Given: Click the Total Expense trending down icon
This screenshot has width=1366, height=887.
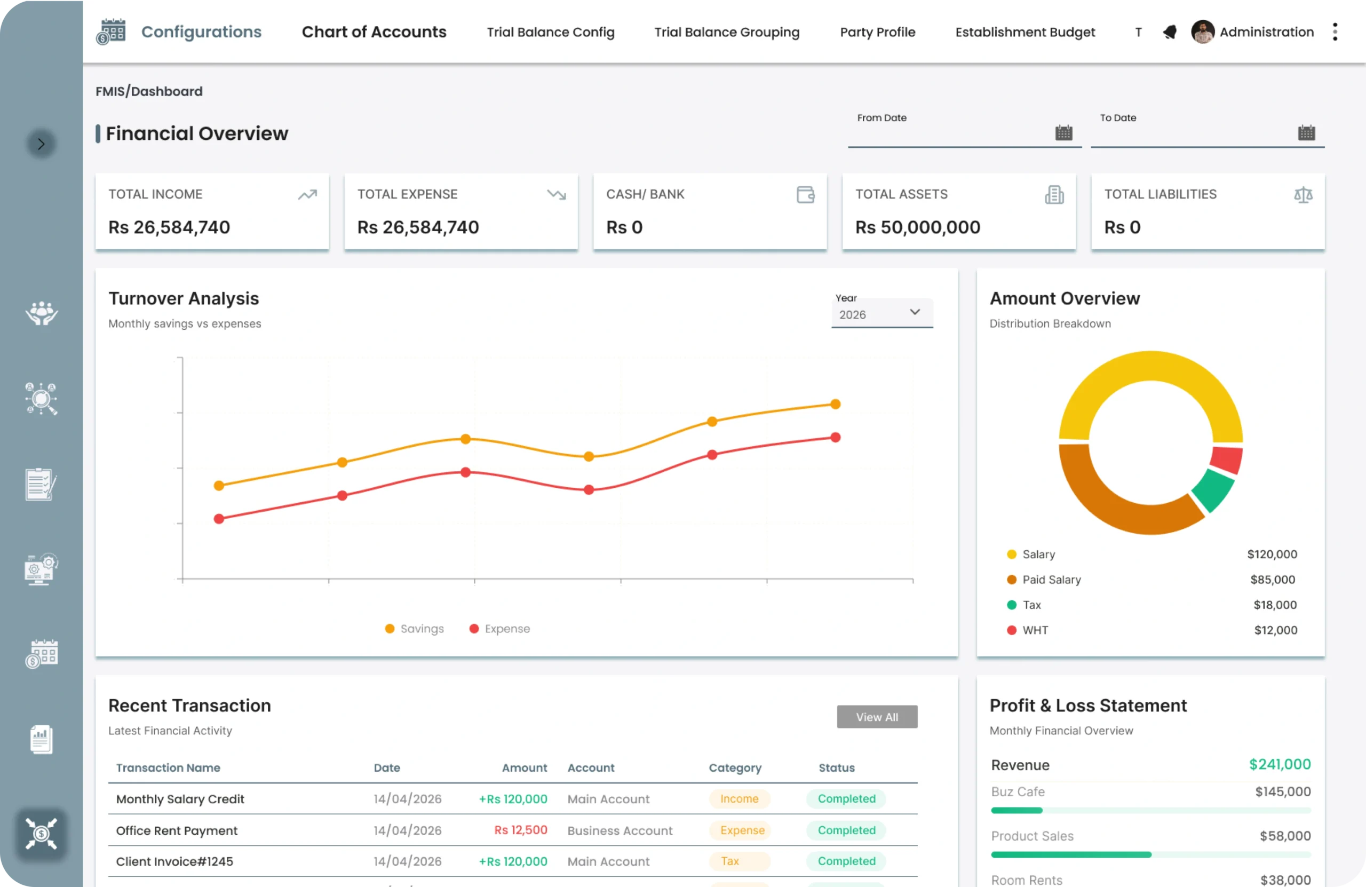Looking at the screenshot, I should 556,195.
